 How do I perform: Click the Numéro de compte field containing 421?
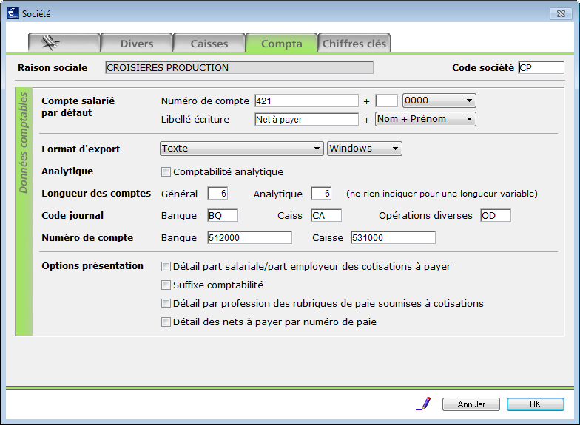[x=306, y=101]
